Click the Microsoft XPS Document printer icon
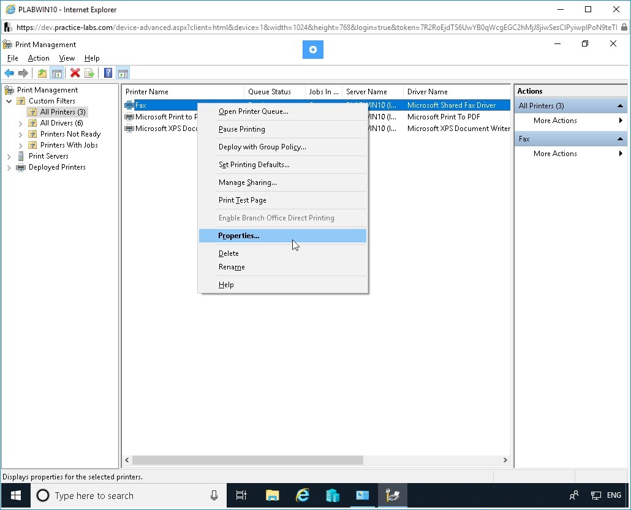Screen dimensions: 631x510 (129, 129)
